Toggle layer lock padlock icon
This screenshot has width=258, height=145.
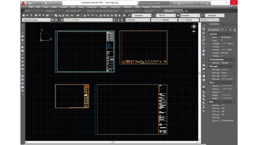[73, 20]
